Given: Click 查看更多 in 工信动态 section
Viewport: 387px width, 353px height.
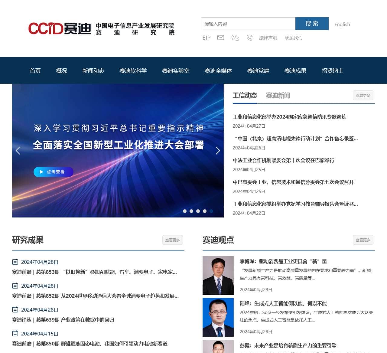Looking at the screenshot, I should click(363, 95).
